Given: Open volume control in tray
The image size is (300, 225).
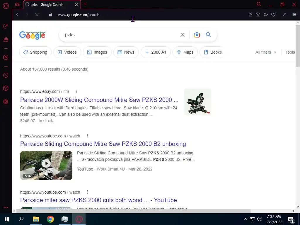Looking at the screenshot, I should (260, 219).
